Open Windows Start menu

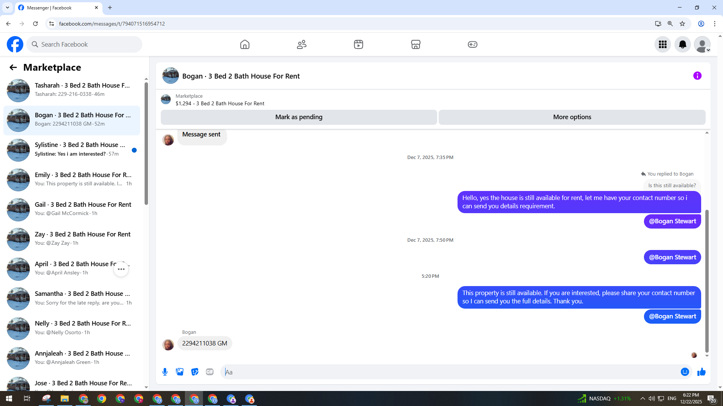click(x=9, y=398)
